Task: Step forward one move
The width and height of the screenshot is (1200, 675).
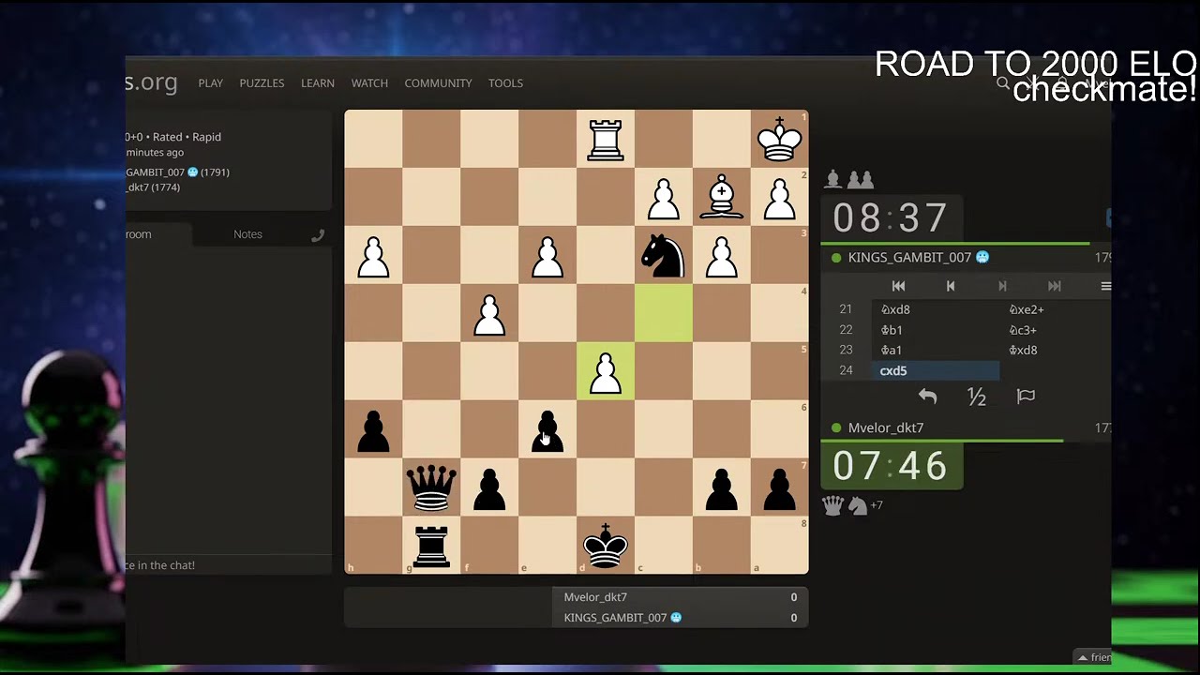Action: click(1002, 286)
